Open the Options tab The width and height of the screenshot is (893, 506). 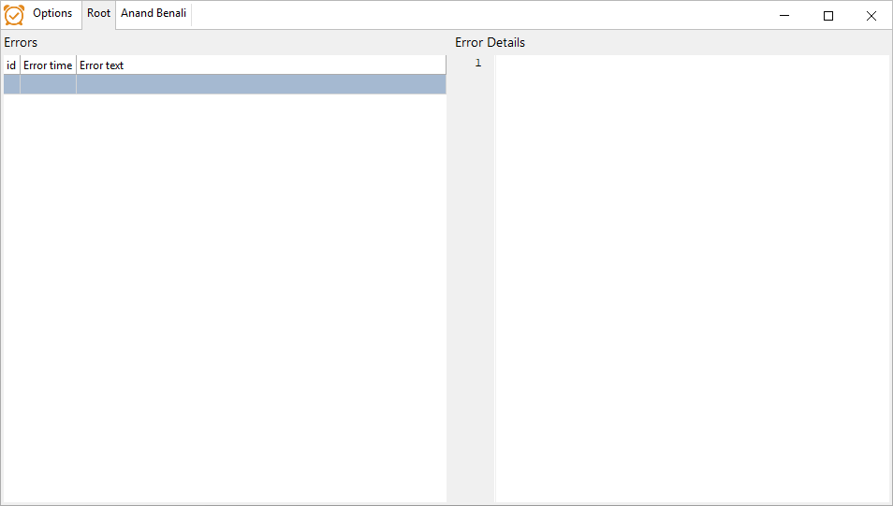(52, 13)
